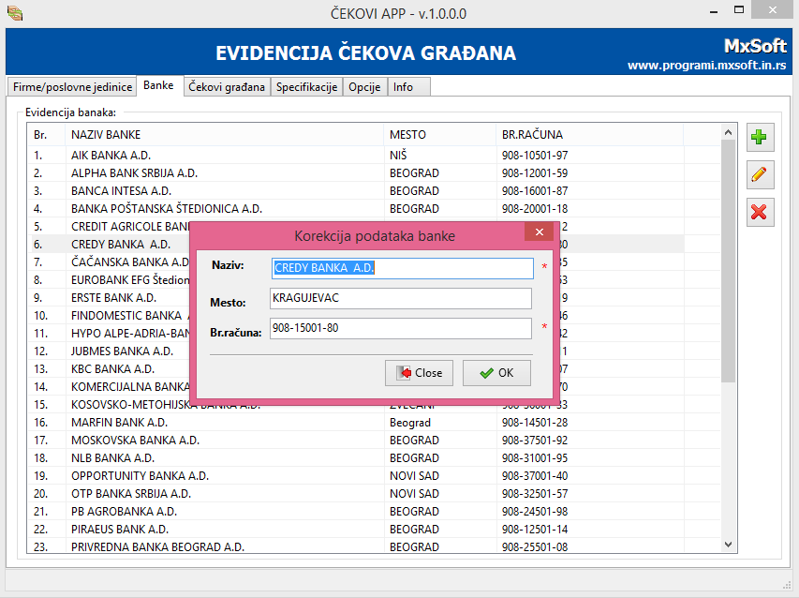Click account number 908-37001-40

535,475
